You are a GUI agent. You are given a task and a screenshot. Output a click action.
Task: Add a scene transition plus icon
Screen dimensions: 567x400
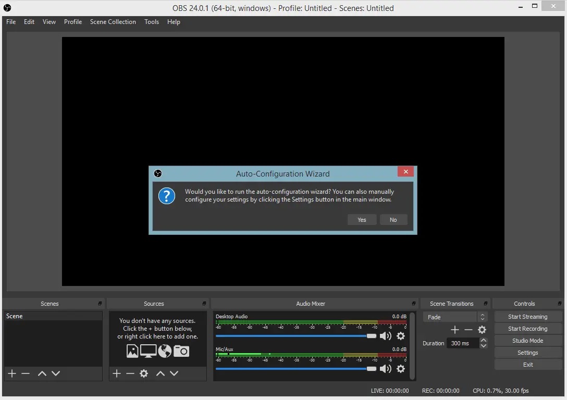click(x=455, y=330)
